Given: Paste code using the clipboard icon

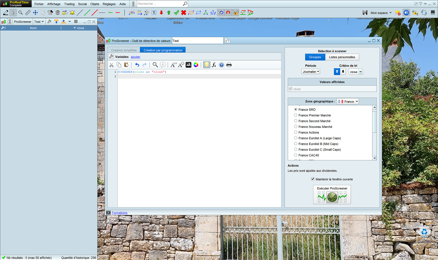Looking at the screenshot, I should (126, 65).
